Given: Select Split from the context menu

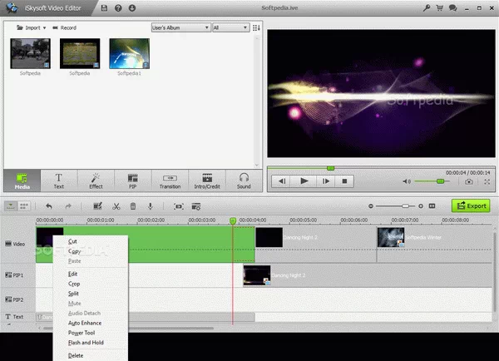Looking at the screenshot, I should coord(73,294).
